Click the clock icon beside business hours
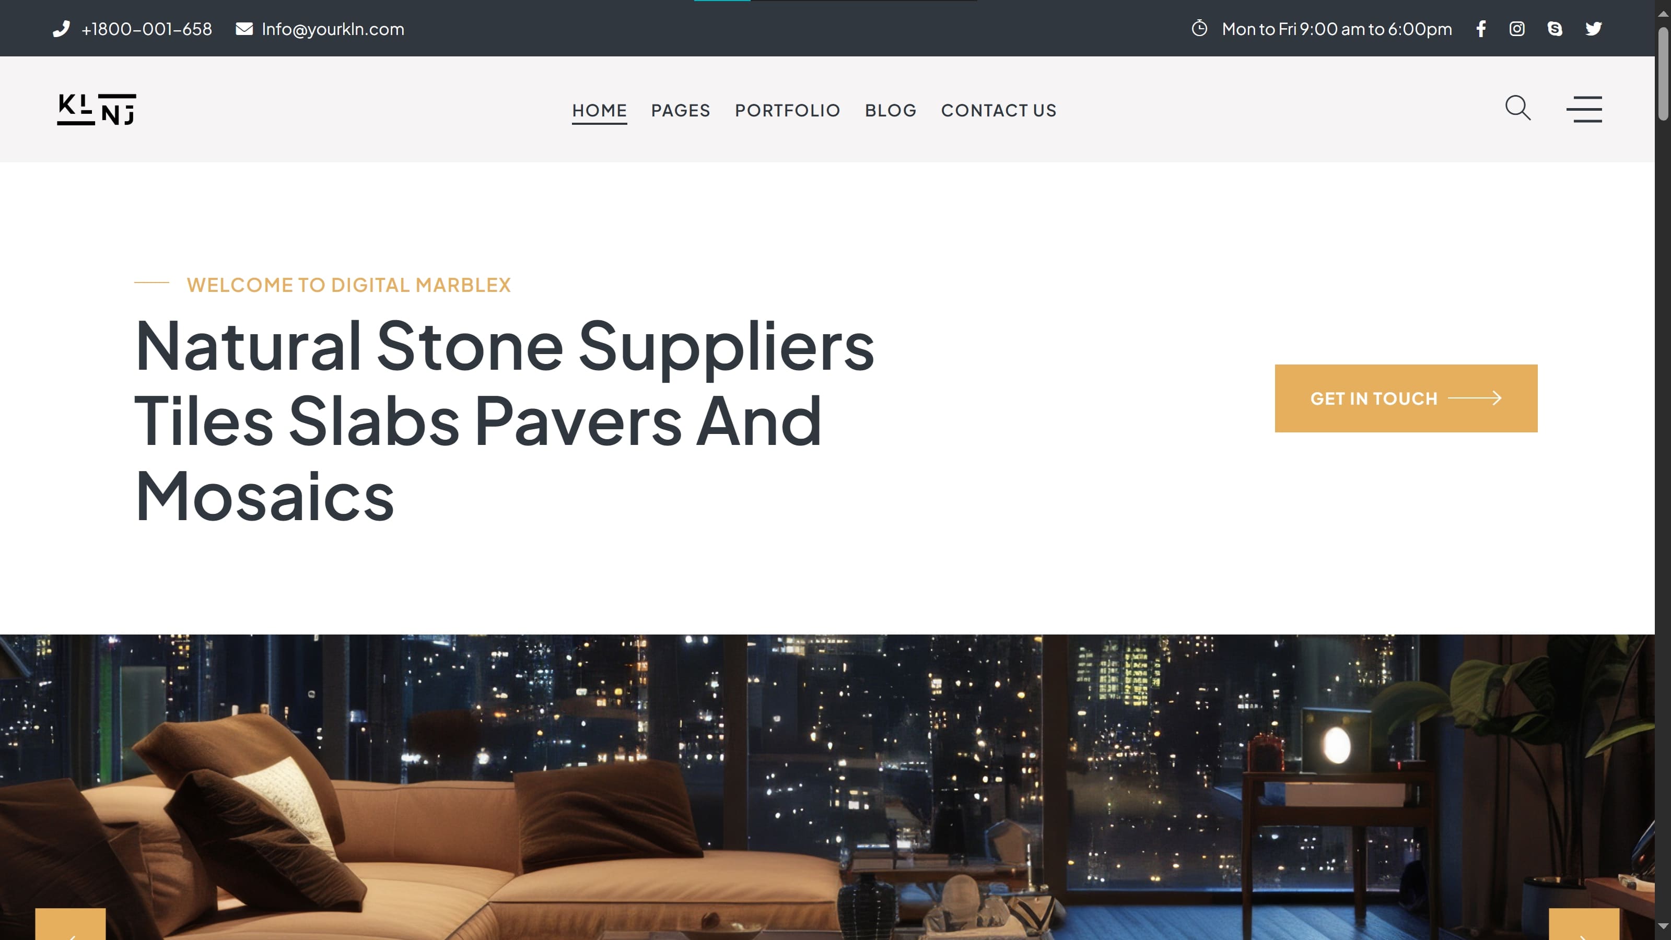1671x940 pixels. 1199,29
